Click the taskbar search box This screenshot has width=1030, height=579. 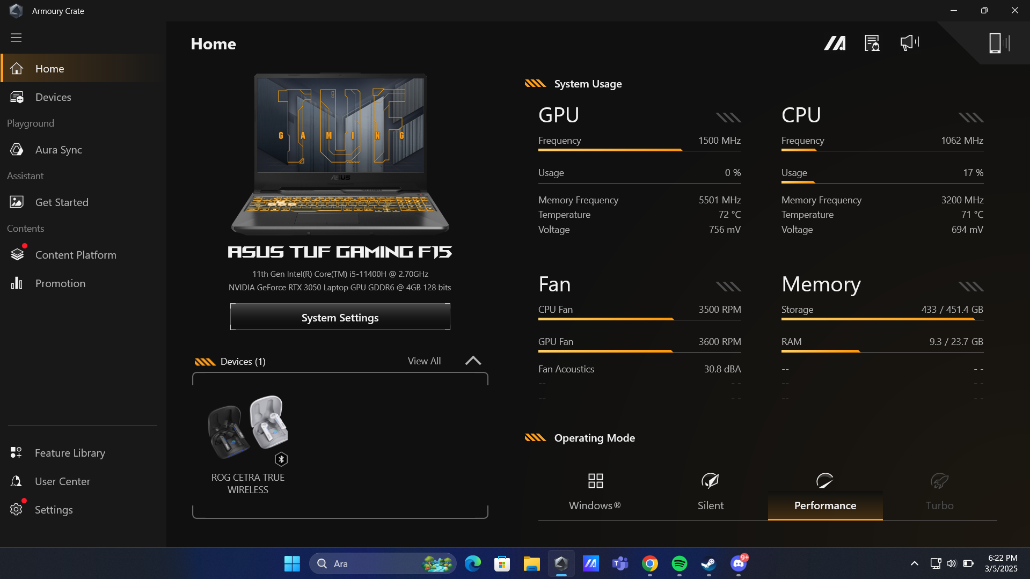coord(383,563)
